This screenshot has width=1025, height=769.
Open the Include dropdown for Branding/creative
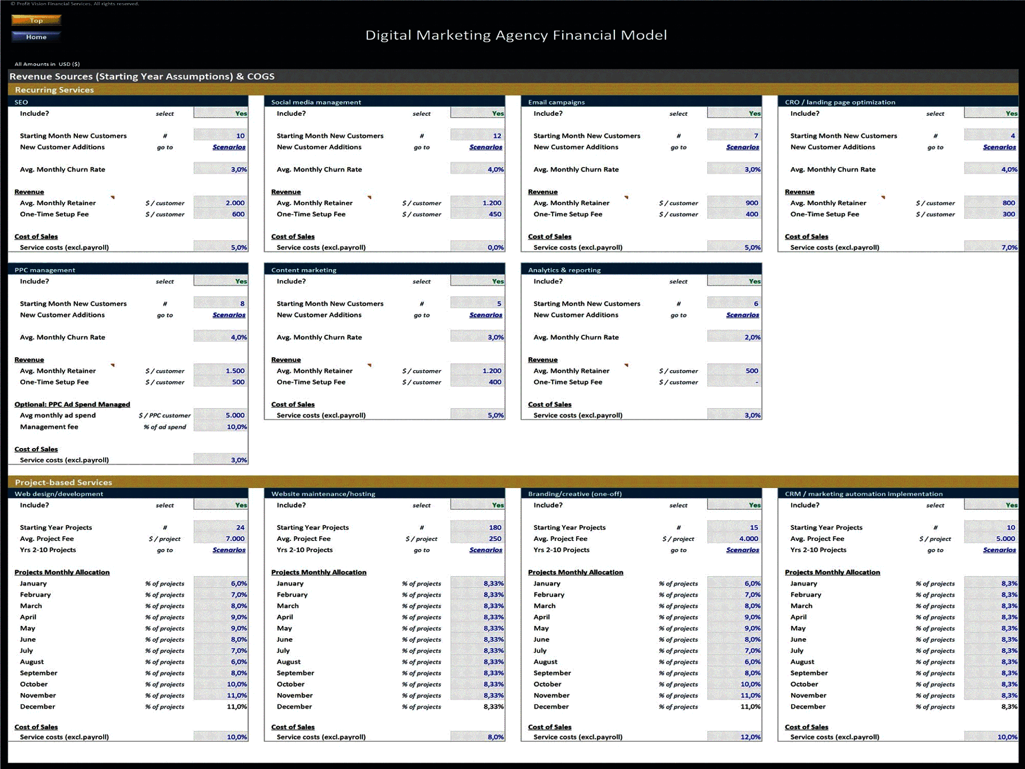click(x=734, y=505)
